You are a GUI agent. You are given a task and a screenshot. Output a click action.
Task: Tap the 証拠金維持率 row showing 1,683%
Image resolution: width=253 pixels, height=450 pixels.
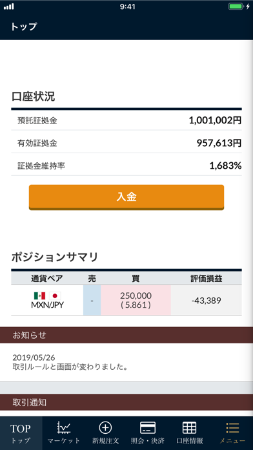[126, 166]
